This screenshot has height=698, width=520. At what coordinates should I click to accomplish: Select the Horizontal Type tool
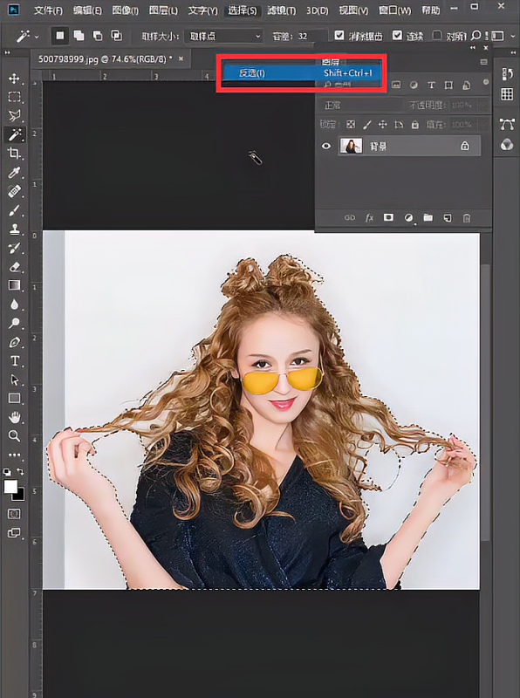tap(14, 360)
